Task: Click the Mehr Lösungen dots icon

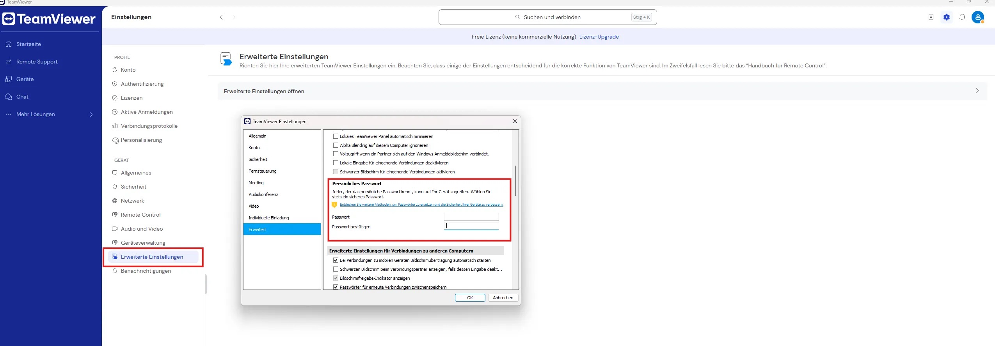Action: pos(9,114)
